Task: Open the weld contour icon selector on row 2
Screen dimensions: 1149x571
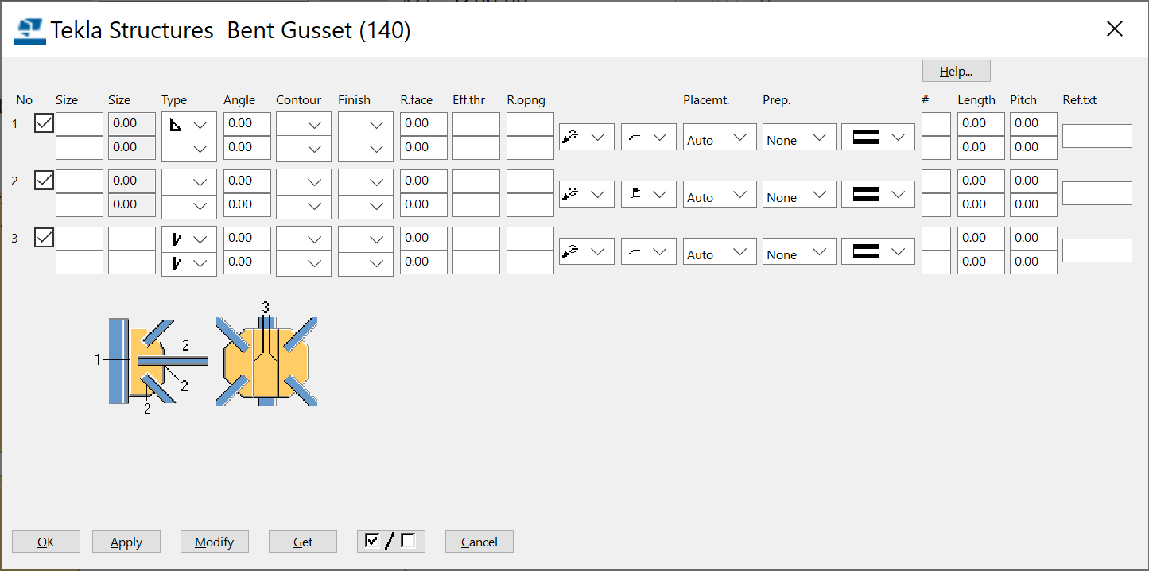Action: [648, 194]
